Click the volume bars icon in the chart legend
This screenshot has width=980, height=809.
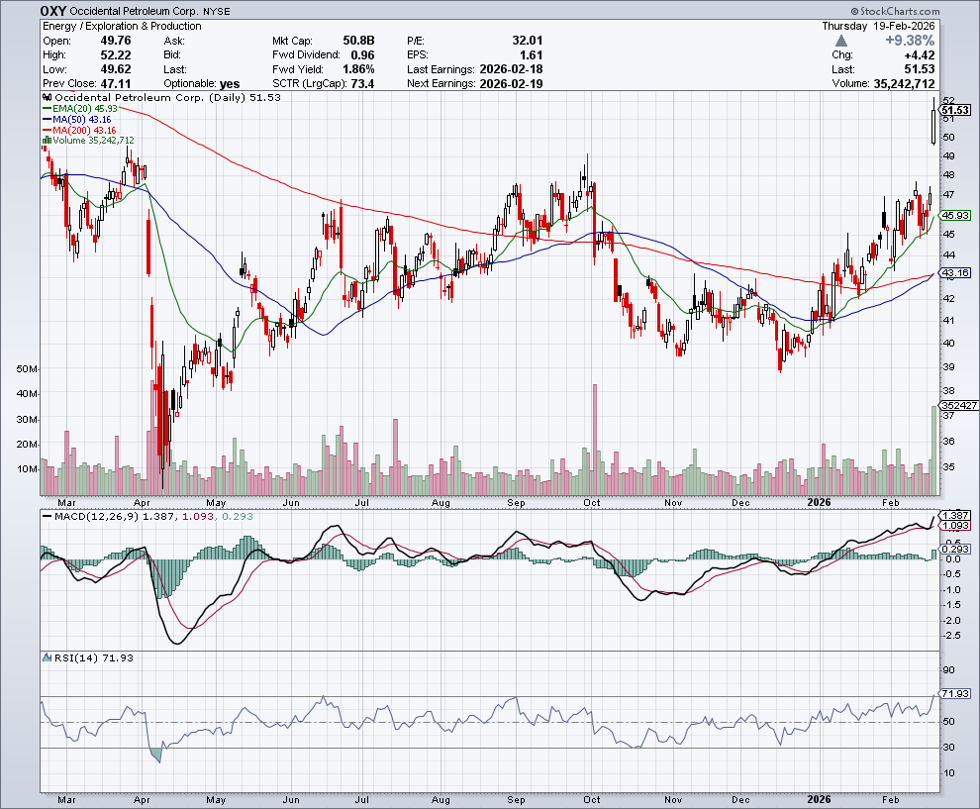pos(47,140)
